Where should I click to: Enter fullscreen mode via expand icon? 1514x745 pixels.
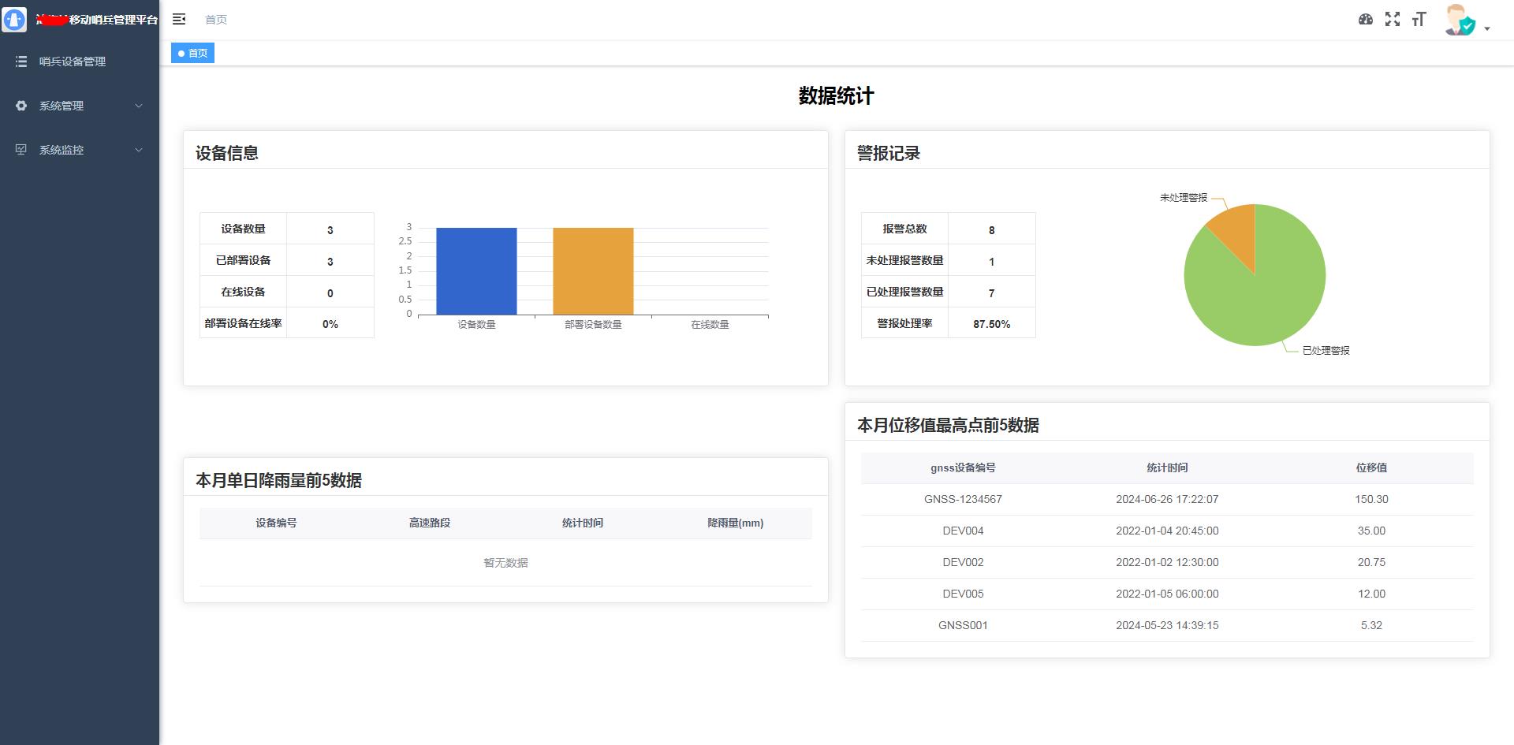pyautogui.click(x=1393, y=20)
